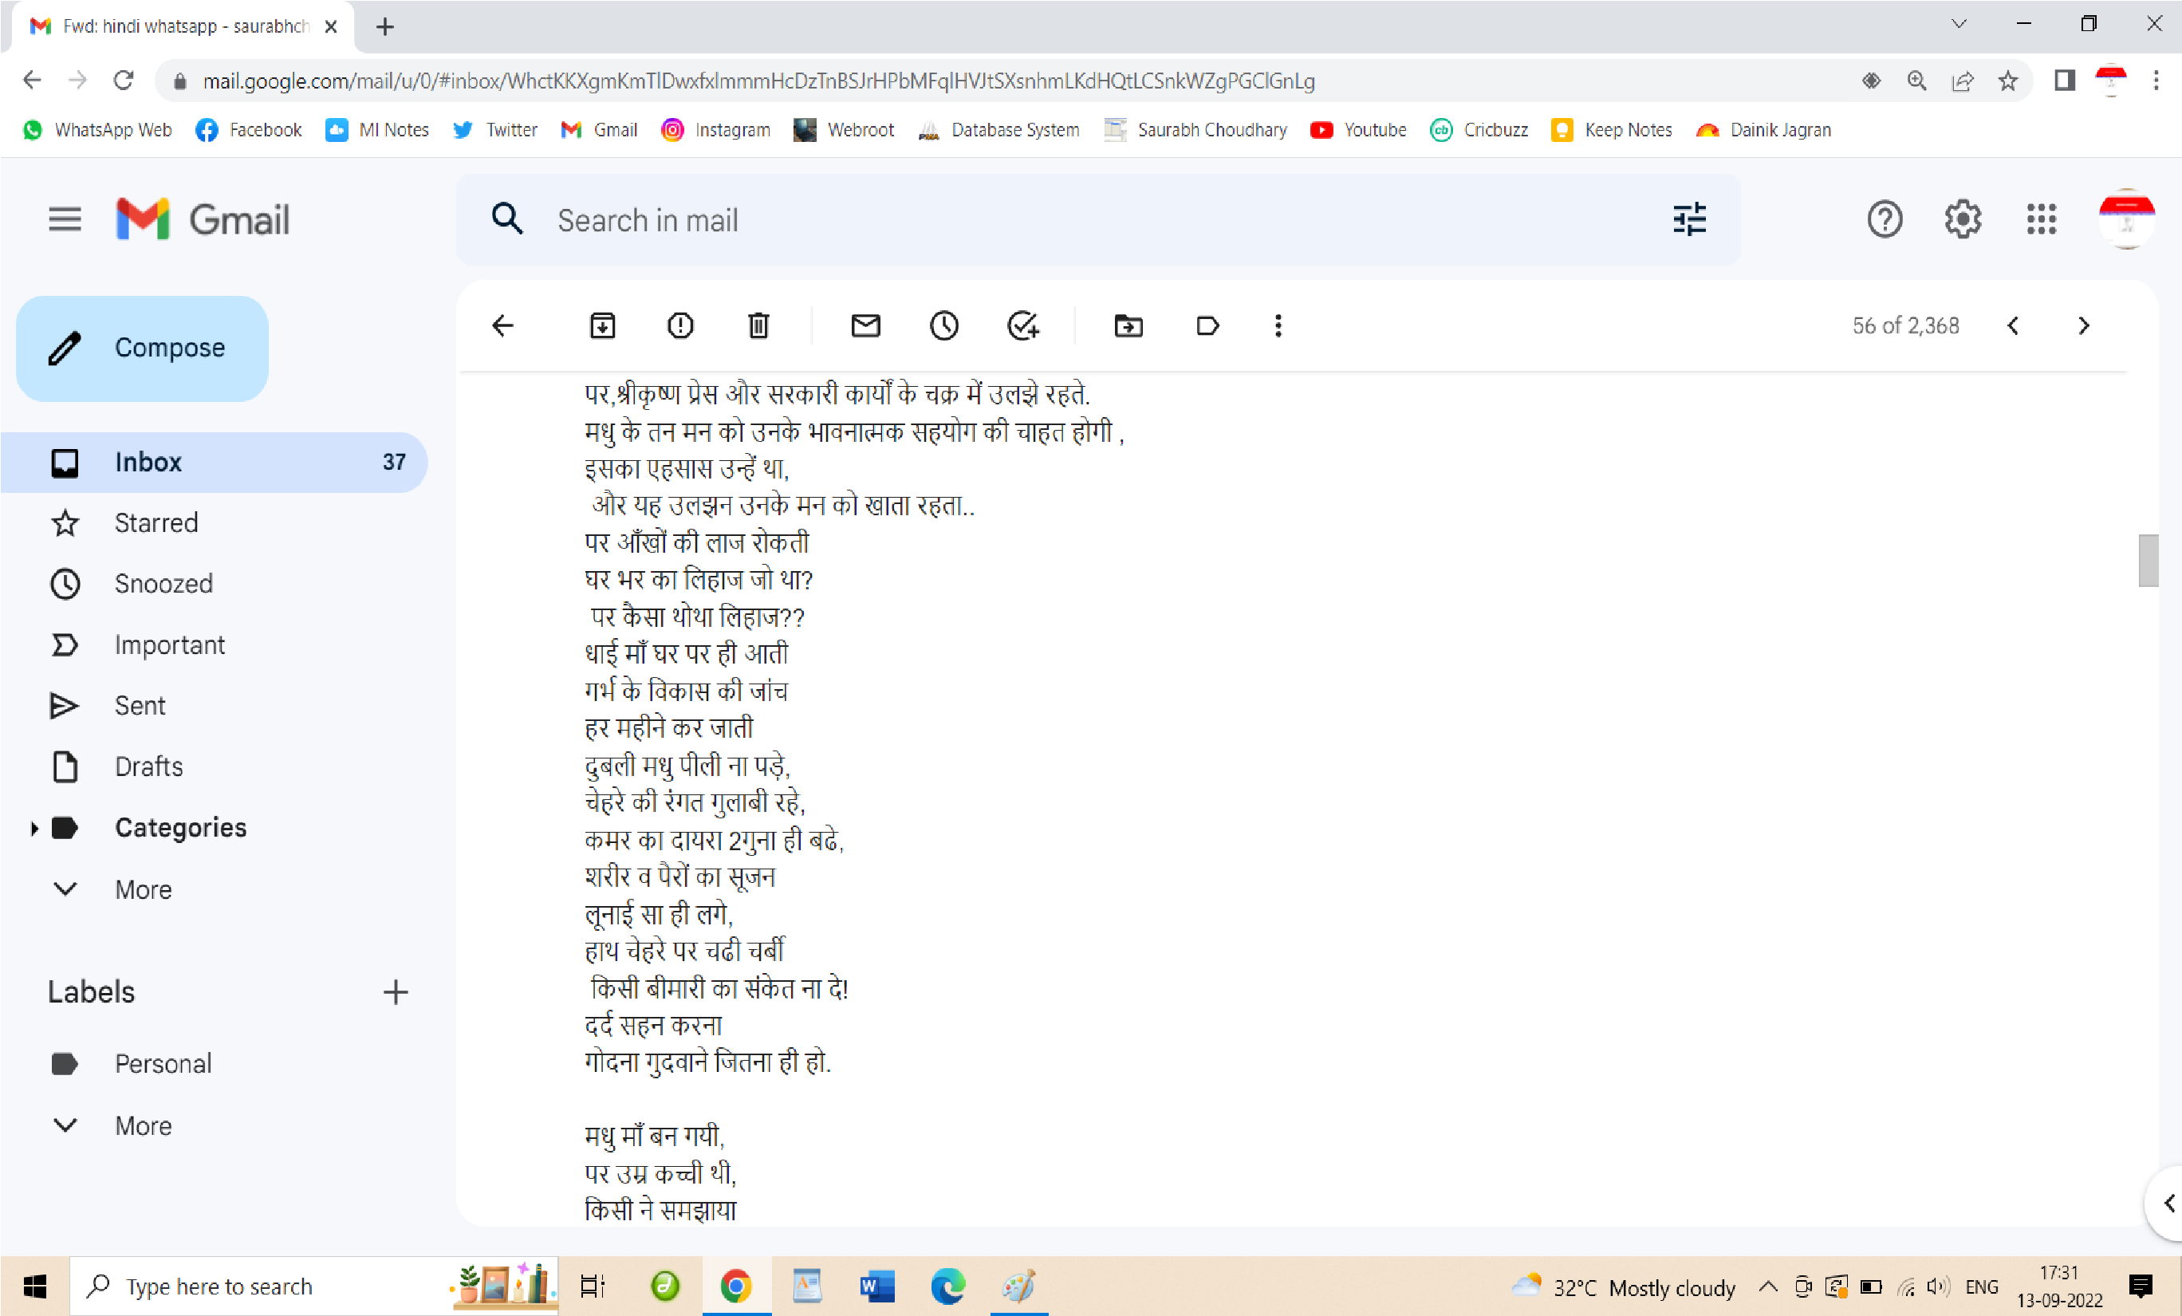The height and width of the screenshot is (1316, 2182).
Task: Show search options filter dropdown
Action: (1690, 219)
